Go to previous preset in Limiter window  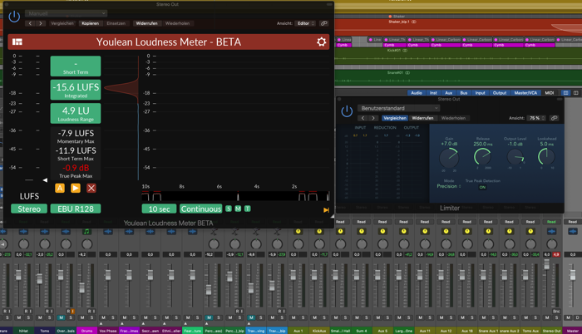(363, 118)
